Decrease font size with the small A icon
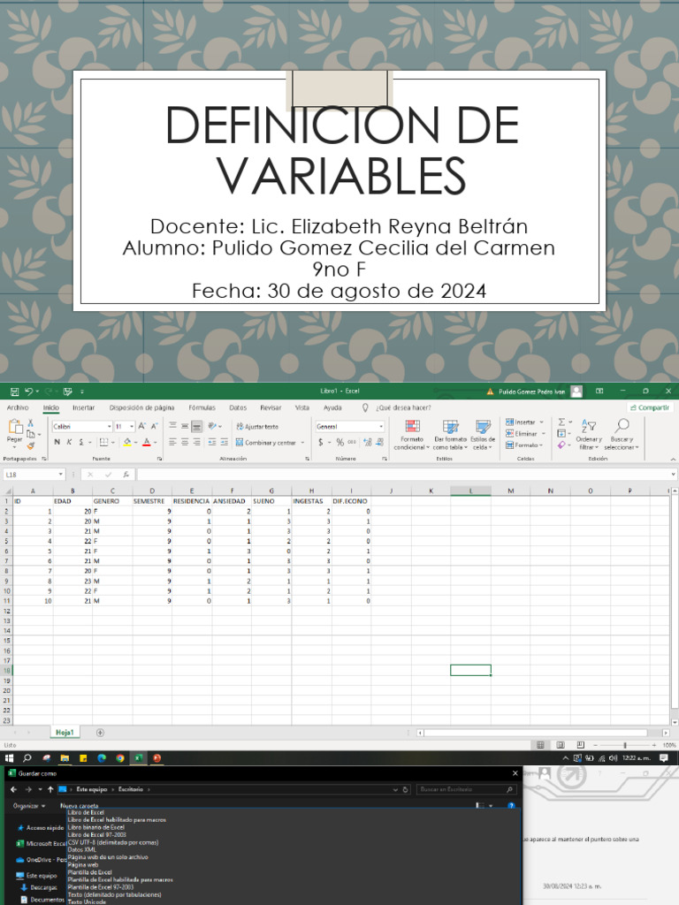The width and height of the screenshot is (679, 905). pos(154,426)
